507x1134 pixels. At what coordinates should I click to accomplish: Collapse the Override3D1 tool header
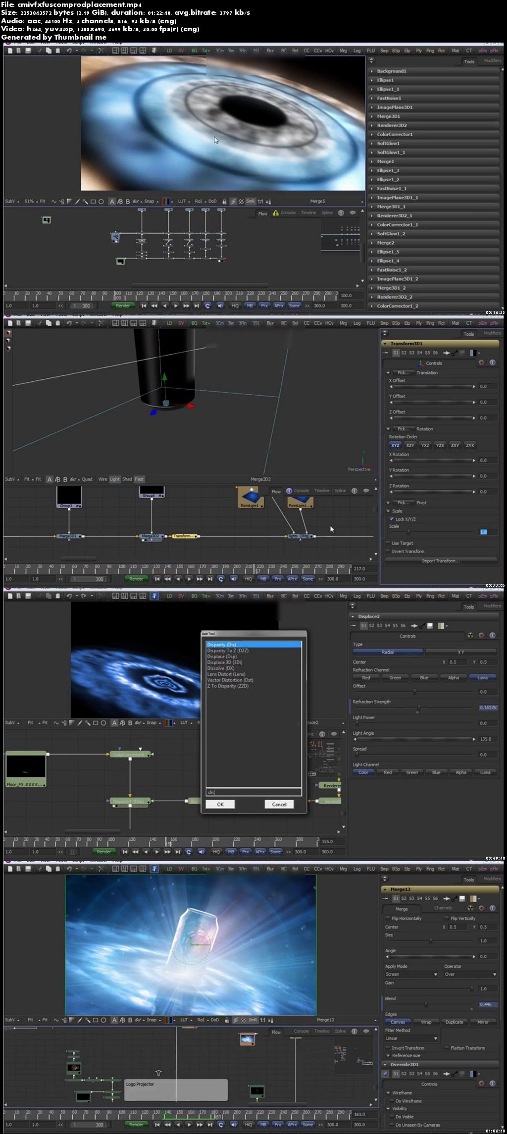click(x=385, y=1064)
